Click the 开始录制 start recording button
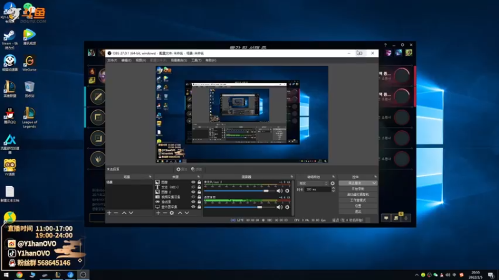Viewport: 499px width, 280px height. (358, 189)
